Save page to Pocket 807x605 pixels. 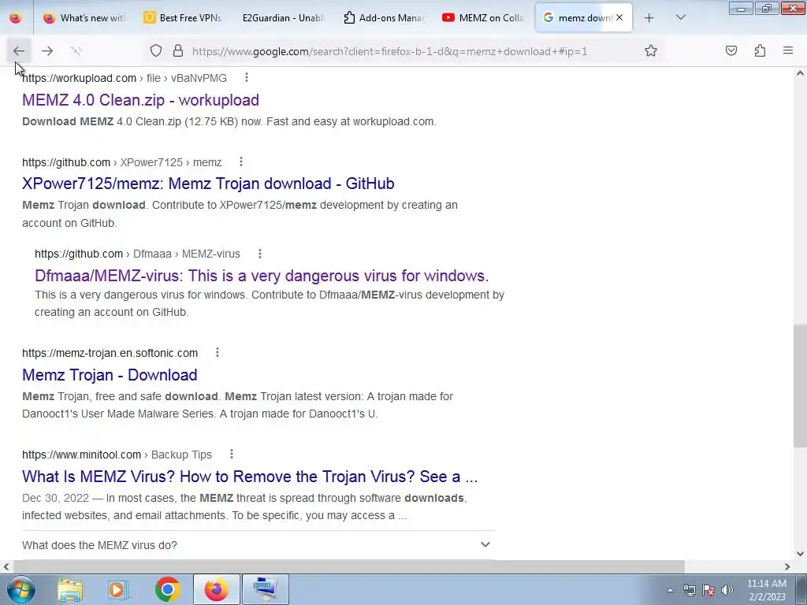coord(731,51)
